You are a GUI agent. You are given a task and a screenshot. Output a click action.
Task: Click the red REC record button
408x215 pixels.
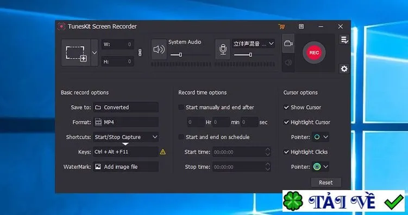tap(314, 53)
